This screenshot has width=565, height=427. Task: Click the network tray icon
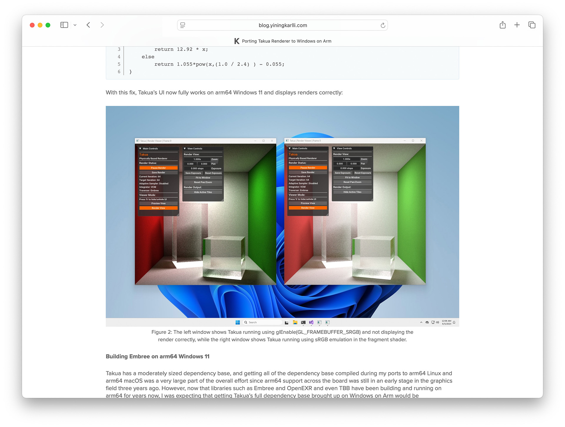(x=433, y=322)
